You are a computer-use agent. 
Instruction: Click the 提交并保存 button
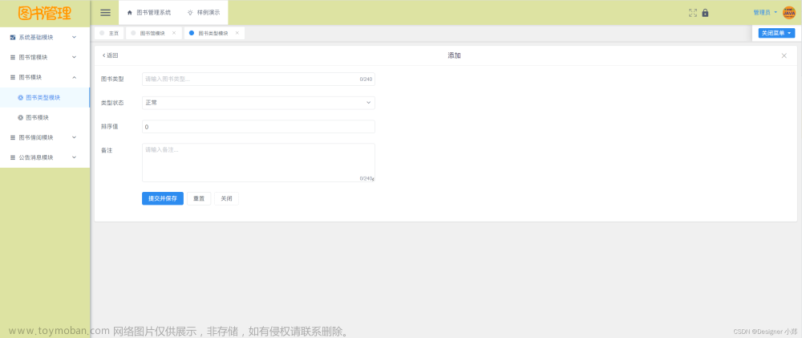[x=163, y=198]
